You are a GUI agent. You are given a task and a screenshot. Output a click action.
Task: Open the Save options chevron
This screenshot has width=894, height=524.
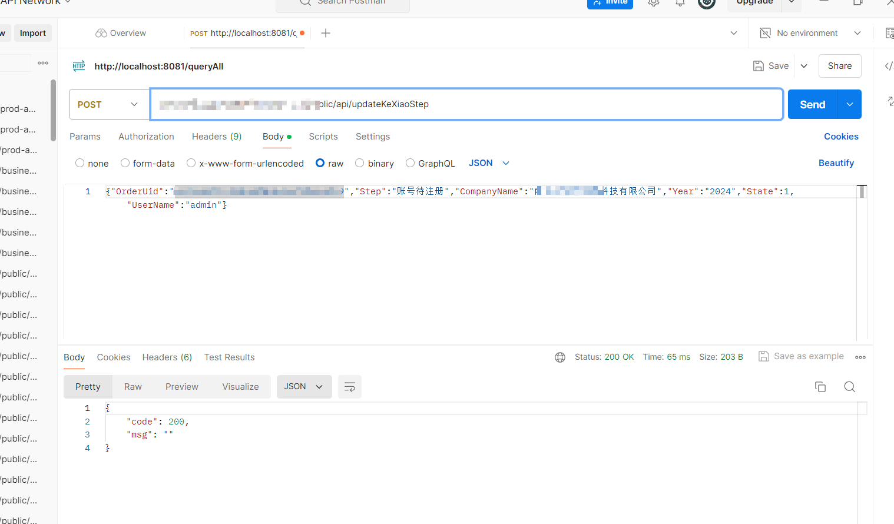click(x=804, y=66)
